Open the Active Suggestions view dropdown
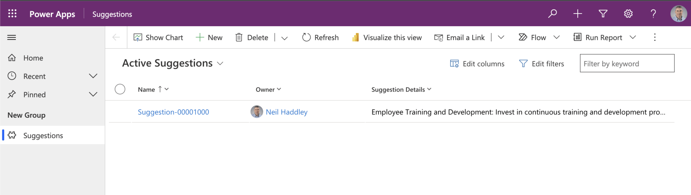This screenshot has width=691, height=195. (x=220, y=63)
